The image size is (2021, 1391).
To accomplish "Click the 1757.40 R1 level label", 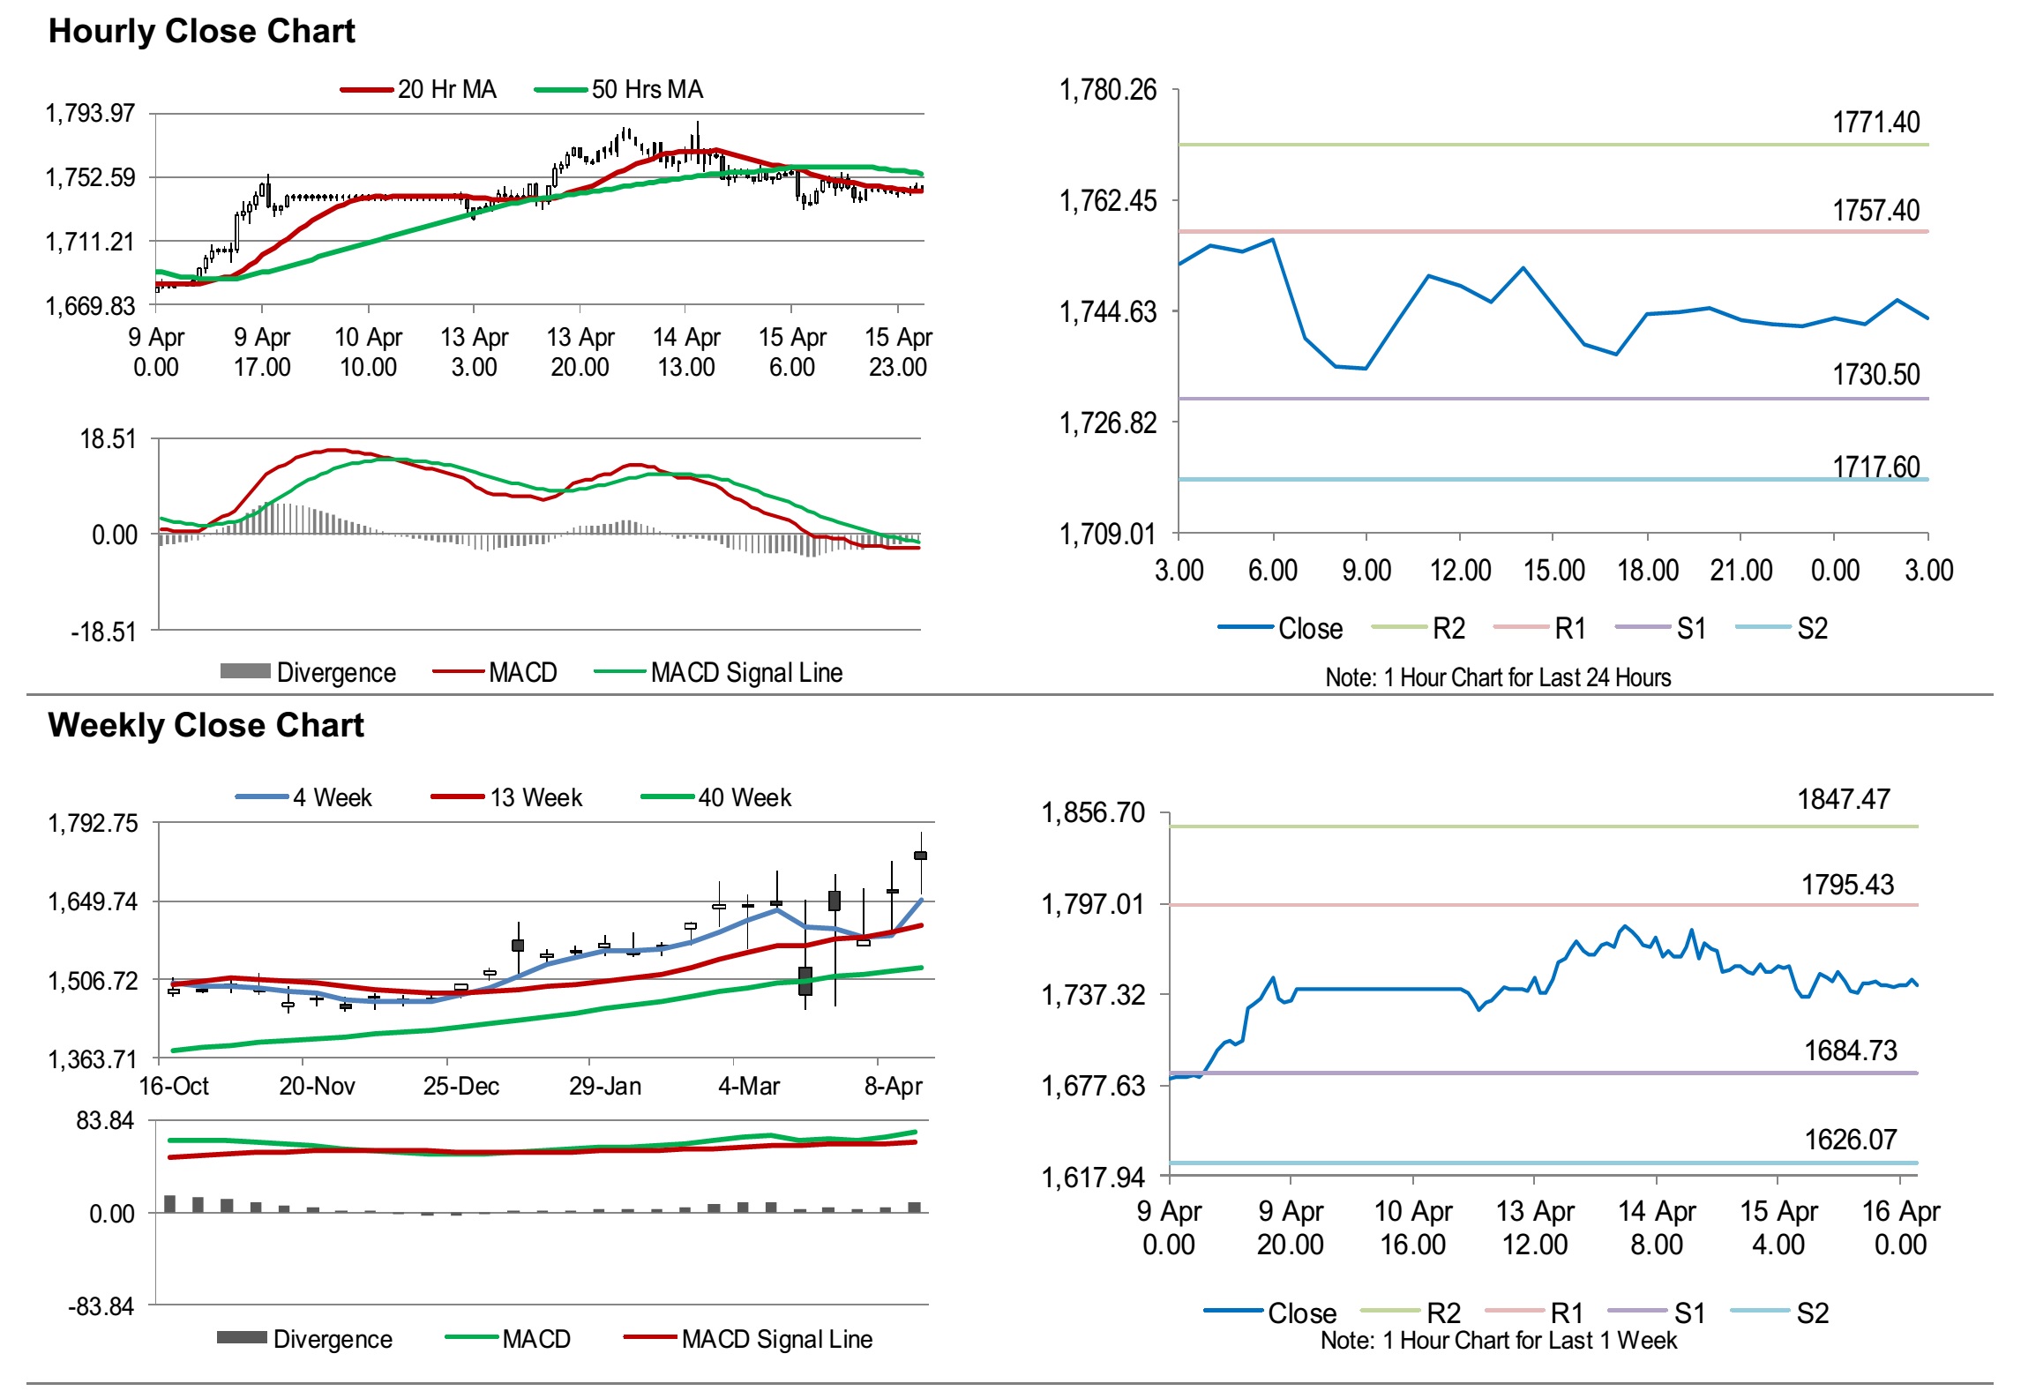I will tap(1875, 211).
